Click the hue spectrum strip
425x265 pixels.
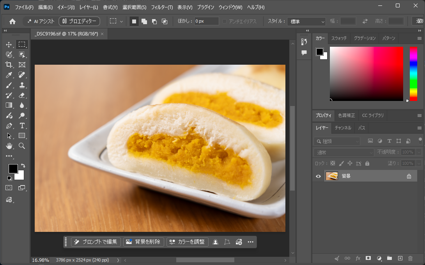click(413, 74)
